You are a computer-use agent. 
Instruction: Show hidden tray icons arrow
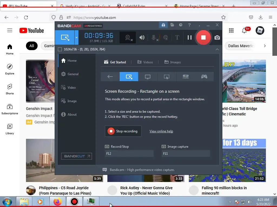(230, 202)
